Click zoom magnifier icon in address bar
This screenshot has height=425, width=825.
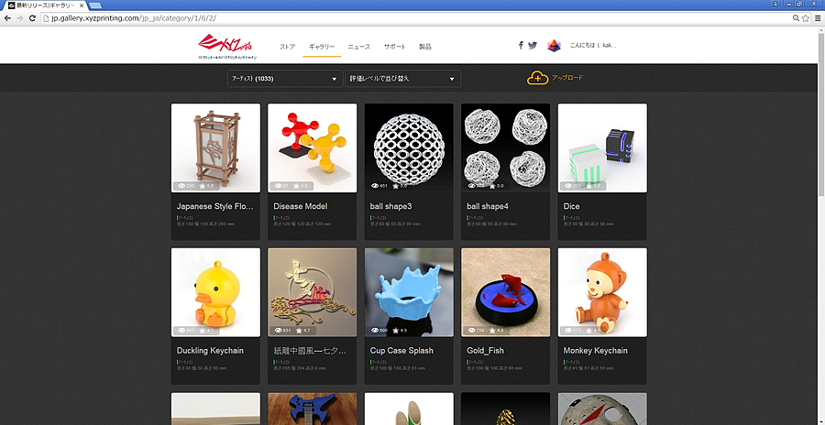(x=796, y=18)
